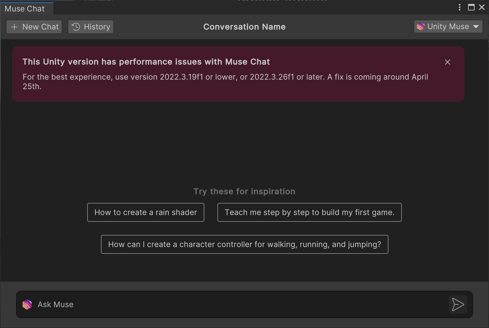Click the Muse logo in input box

[x=27, y=304]
